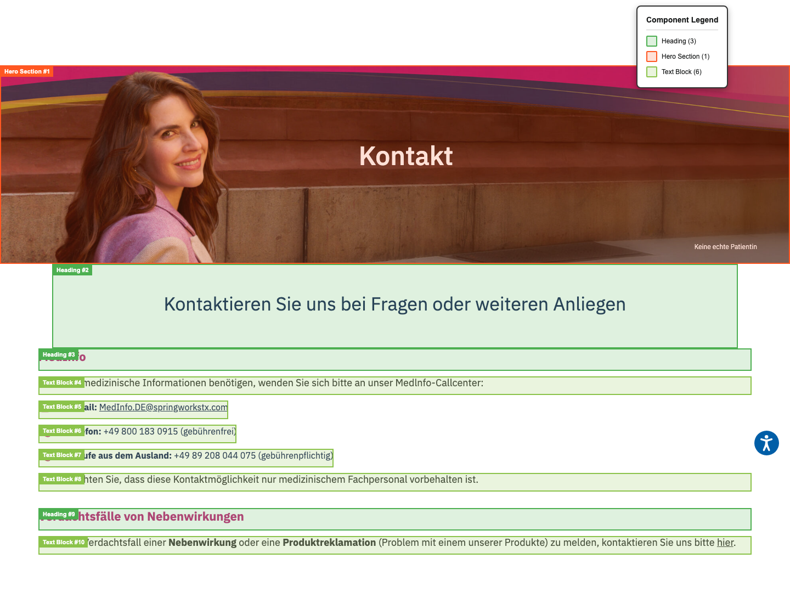Click the 'hier' hyperlink in the last paragraph
This screenshot has width=790, height=598.
pos(725,542)
